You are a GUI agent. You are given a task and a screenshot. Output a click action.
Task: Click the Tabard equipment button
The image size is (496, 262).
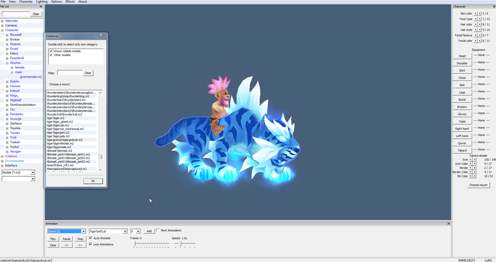(462, 150)
